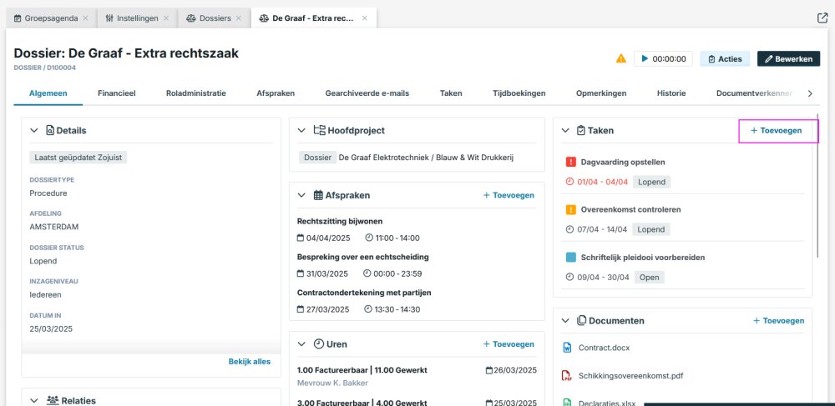Click blue square of Schriftelijk pleidooi voorbereiden

(x=571, y=258)
